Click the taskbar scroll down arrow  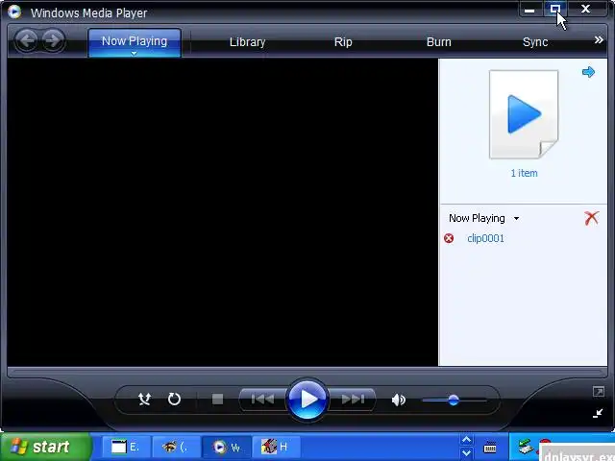click(x=466, y=452)
